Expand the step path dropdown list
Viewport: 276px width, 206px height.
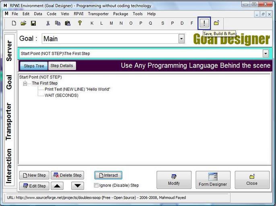click(x=266, y=54)
